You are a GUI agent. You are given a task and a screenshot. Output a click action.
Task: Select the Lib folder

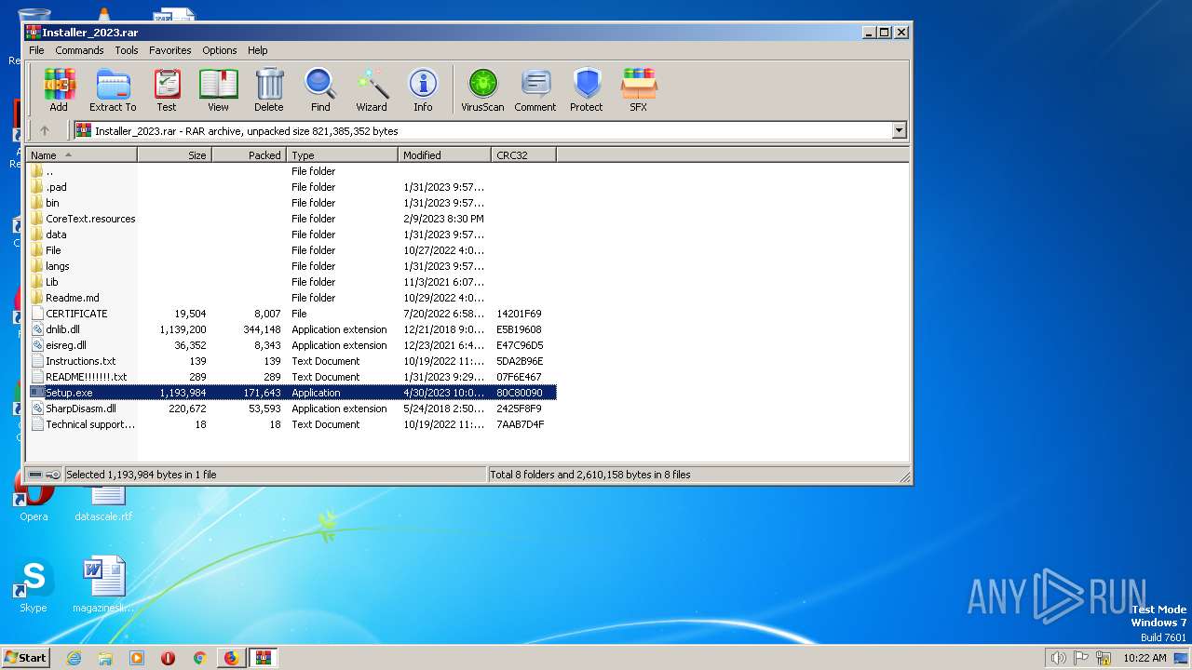291,282
